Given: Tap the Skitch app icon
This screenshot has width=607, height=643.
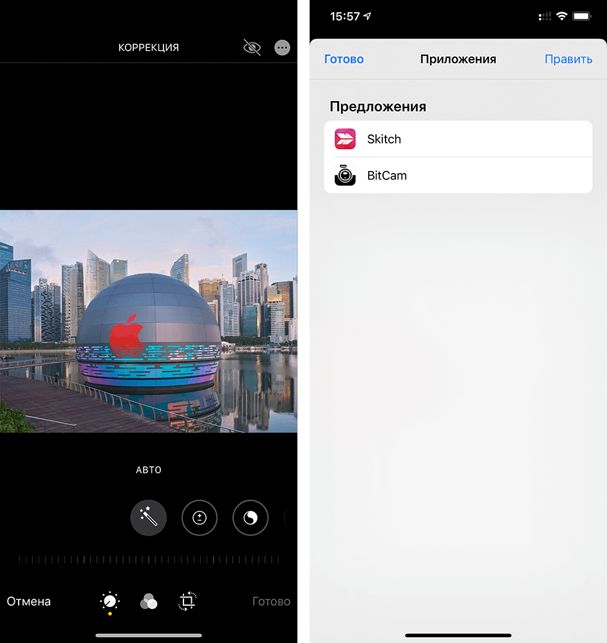Looking at the screenshot, I should pos(345,139).
